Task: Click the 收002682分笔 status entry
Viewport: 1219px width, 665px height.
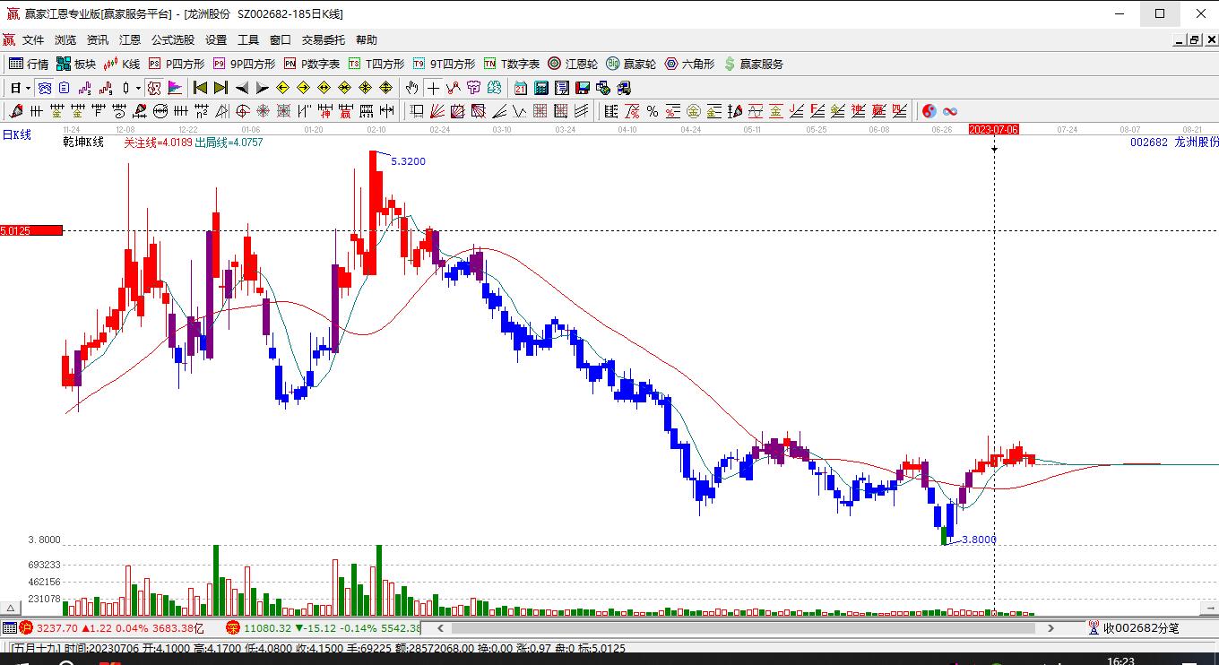Action: pos(1134,628)
